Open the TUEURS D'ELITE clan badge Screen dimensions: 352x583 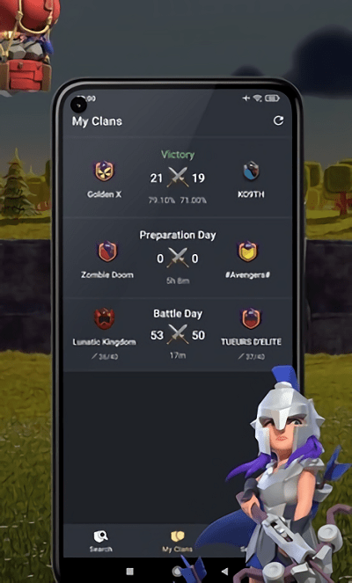coord(251,319)
